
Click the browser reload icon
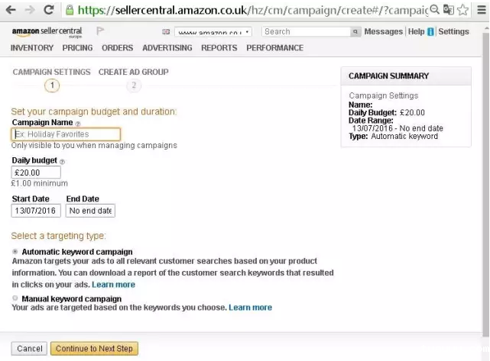point(48,10)
